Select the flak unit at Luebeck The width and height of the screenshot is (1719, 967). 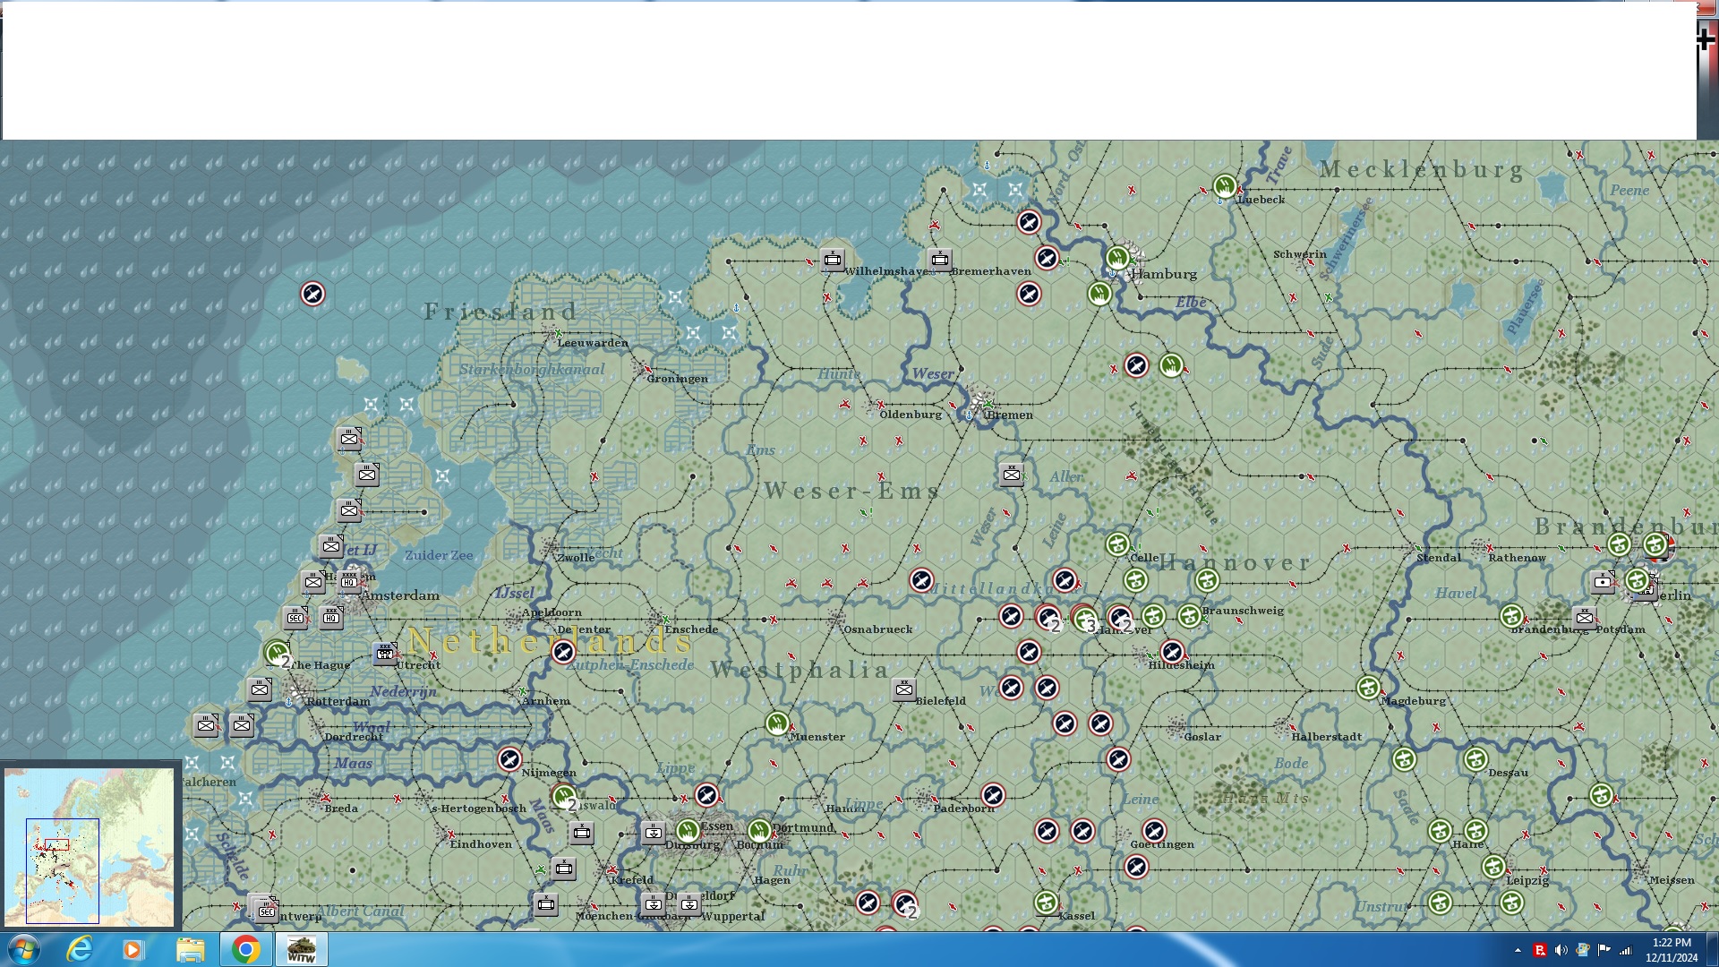[1224, 186]
